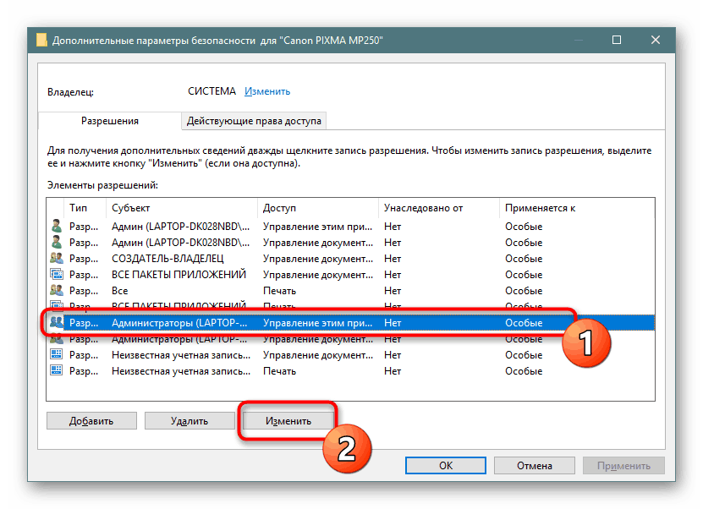Select the 'СОЗДАТЕЛЬ-ВЛАДЕЛЕЦ' subject entry
The height and width of the screenshot is (509, 703).
pyautogui.click(x=168, y=259)
